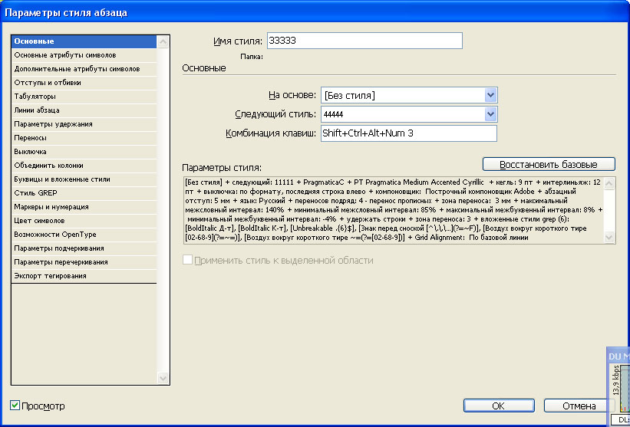630x427 pixels.
Task: Open Параметры удержания section
Action: coord(84,124)
